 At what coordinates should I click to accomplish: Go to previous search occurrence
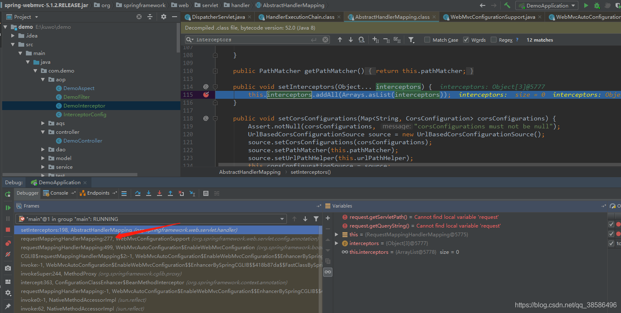click(x=340, y=40)
